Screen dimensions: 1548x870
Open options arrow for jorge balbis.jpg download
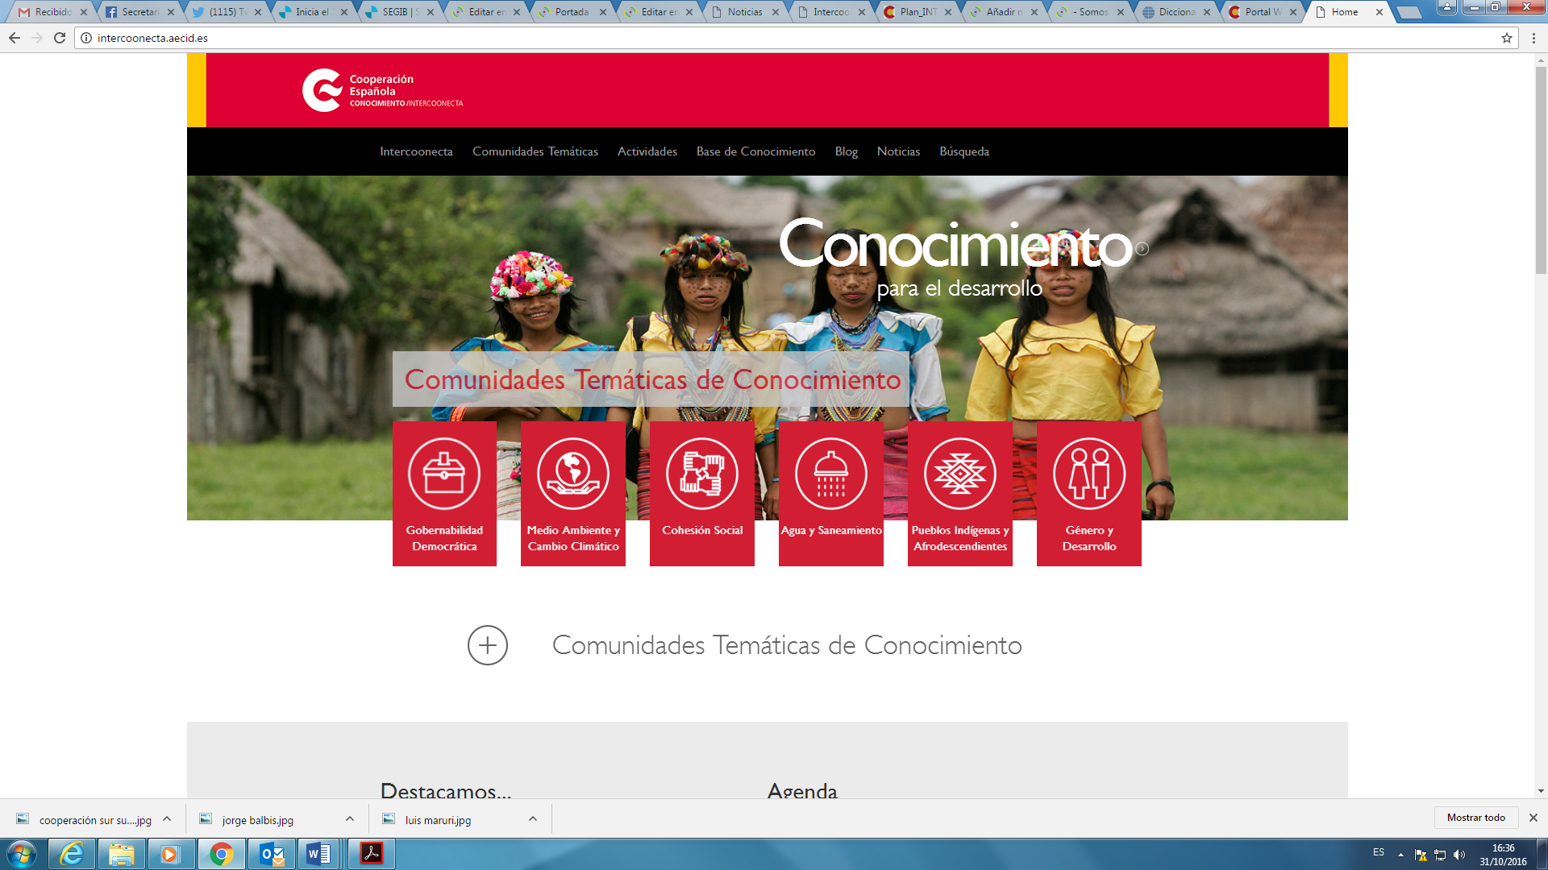click(x=350, y=819)
